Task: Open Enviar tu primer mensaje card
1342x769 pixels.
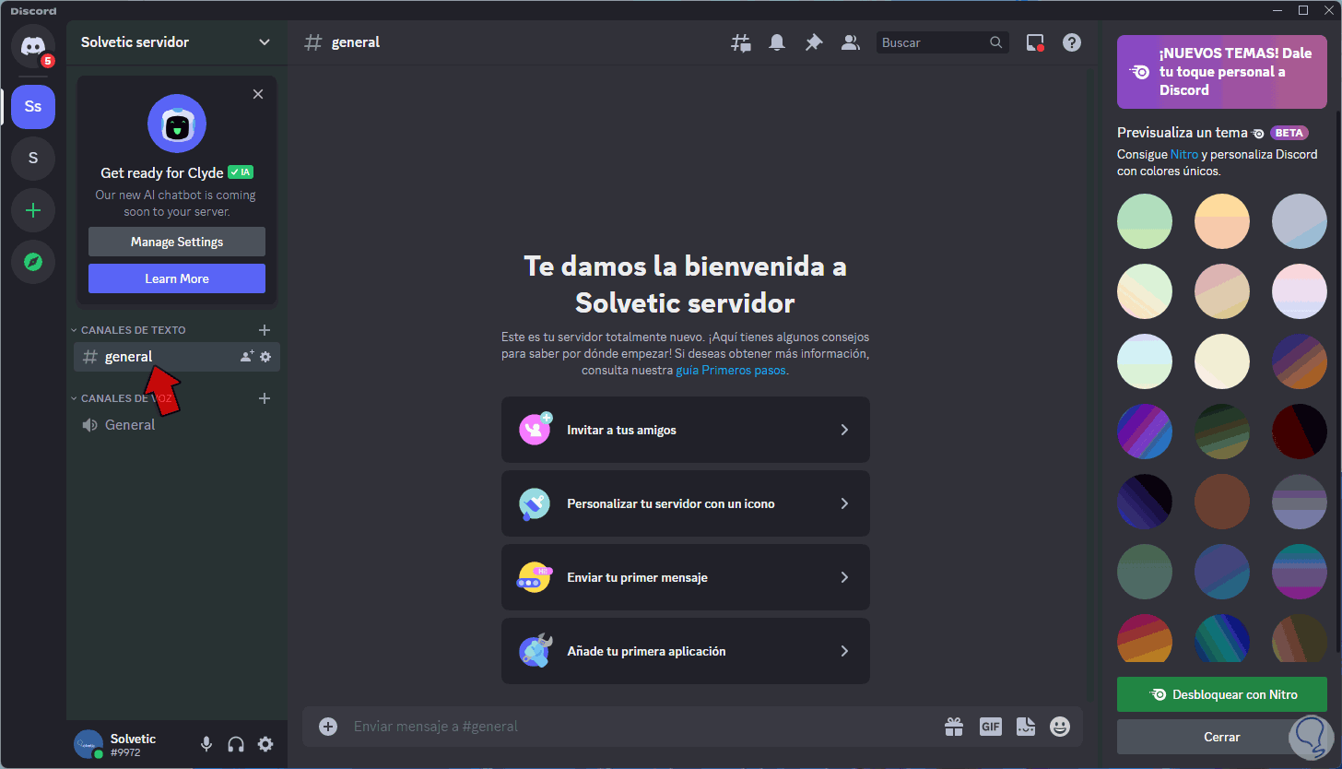Action: point(686,577)
